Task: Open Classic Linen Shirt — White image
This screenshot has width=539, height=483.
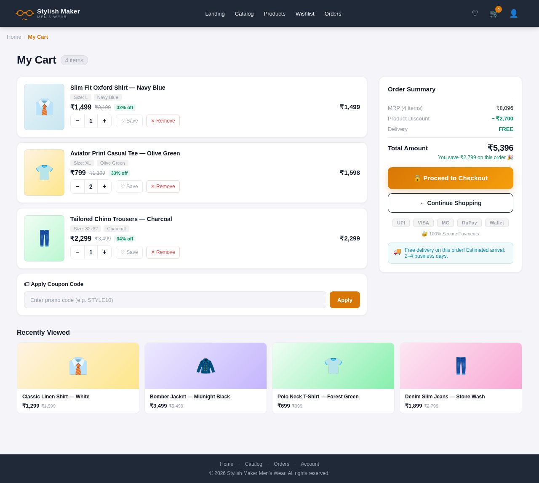Action: tap(78, 366)
